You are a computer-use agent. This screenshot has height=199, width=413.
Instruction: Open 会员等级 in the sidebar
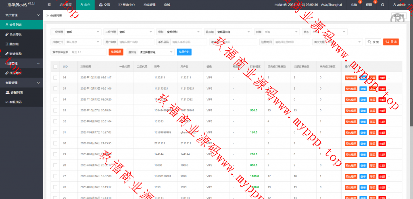(x=15, y=34)
